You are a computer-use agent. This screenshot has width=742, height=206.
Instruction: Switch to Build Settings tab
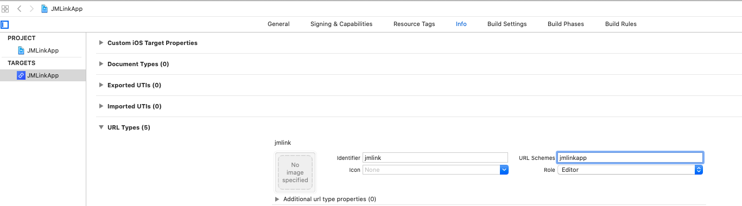click(507, 24)
